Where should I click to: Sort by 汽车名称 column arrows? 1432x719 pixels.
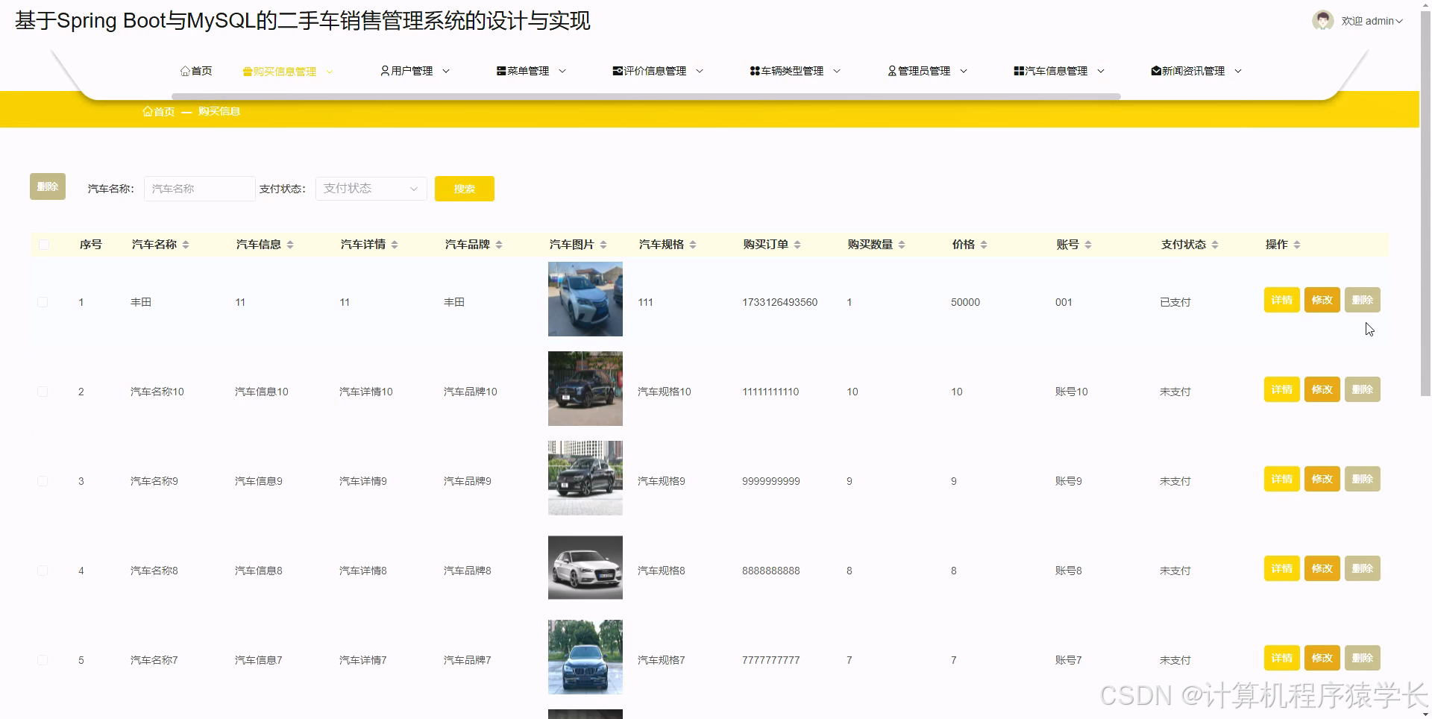pyautogui.click(x=186, y=245)
